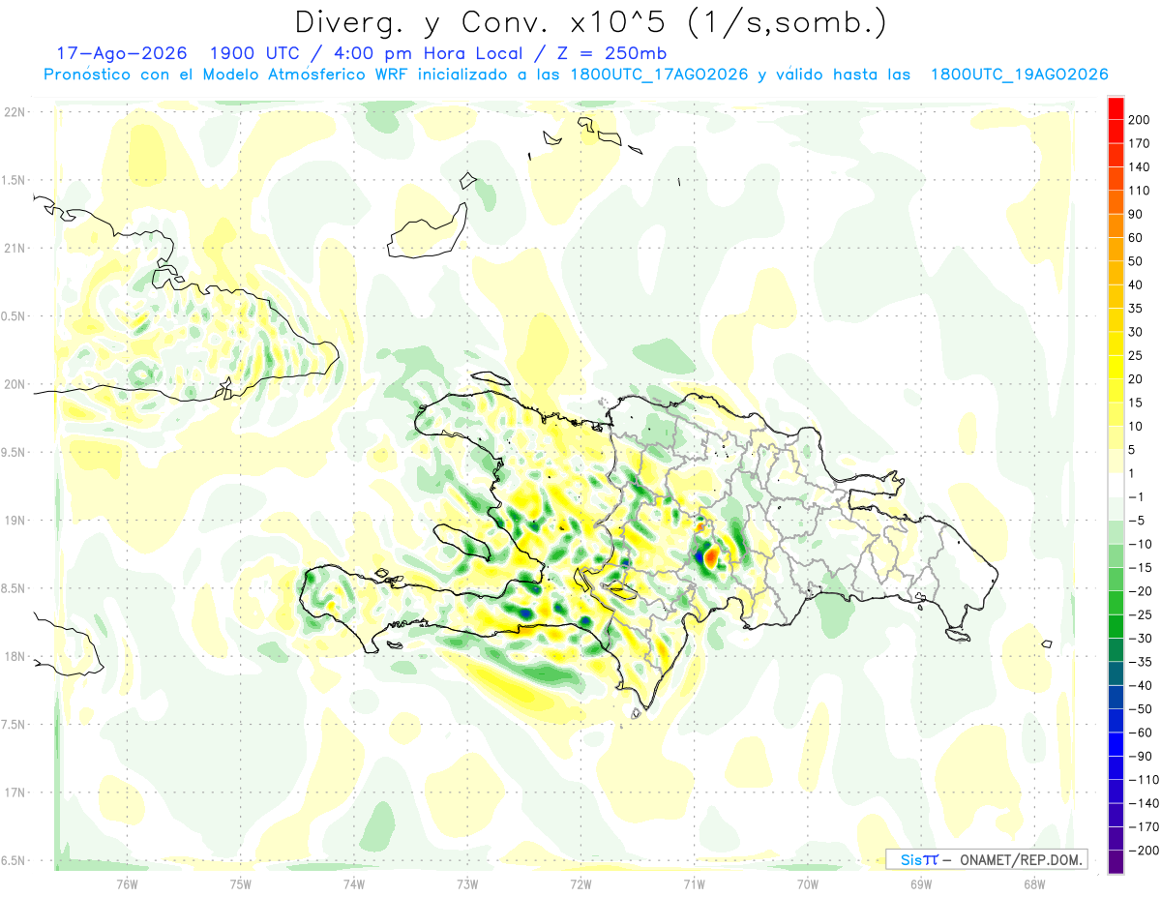Viewport: 1161px width, 897px height.
Task: Click the "-140" colorbar value
Action: [1145, 803]
